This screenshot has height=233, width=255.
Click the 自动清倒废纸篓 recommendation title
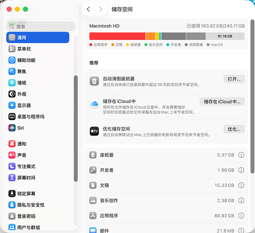pos(119,79)
